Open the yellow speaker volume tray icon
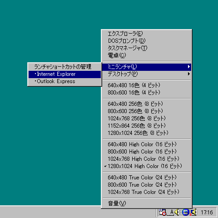 point(177,212)
